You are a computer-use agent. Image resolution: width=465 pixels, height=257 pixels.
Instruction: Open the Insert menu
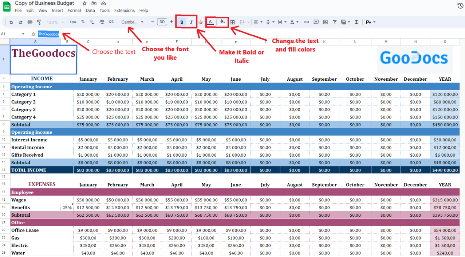[x=58, y=11]
